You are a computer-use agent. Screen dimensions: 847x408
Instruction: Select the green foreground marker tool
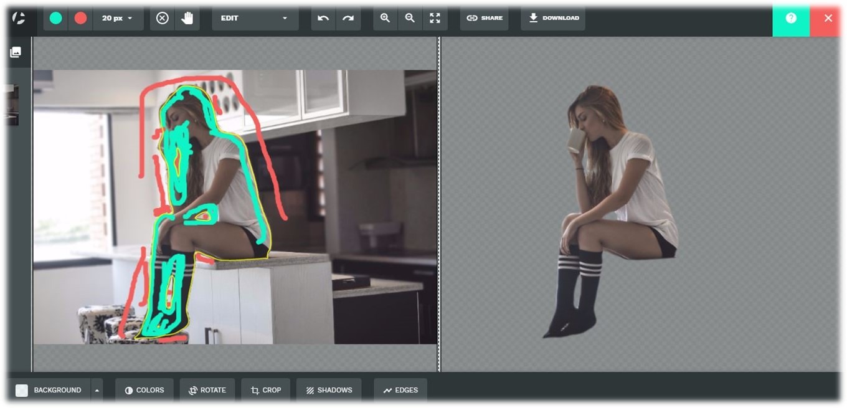click(x=56, y=18)
